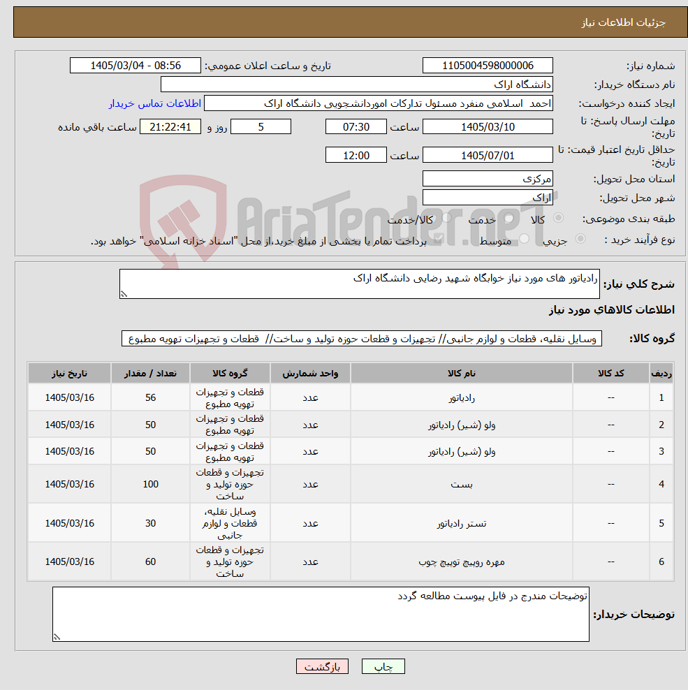This screenshot has width=688, height=690.
Task: Click the remaining days field showing 5
Action: point(261,126)
